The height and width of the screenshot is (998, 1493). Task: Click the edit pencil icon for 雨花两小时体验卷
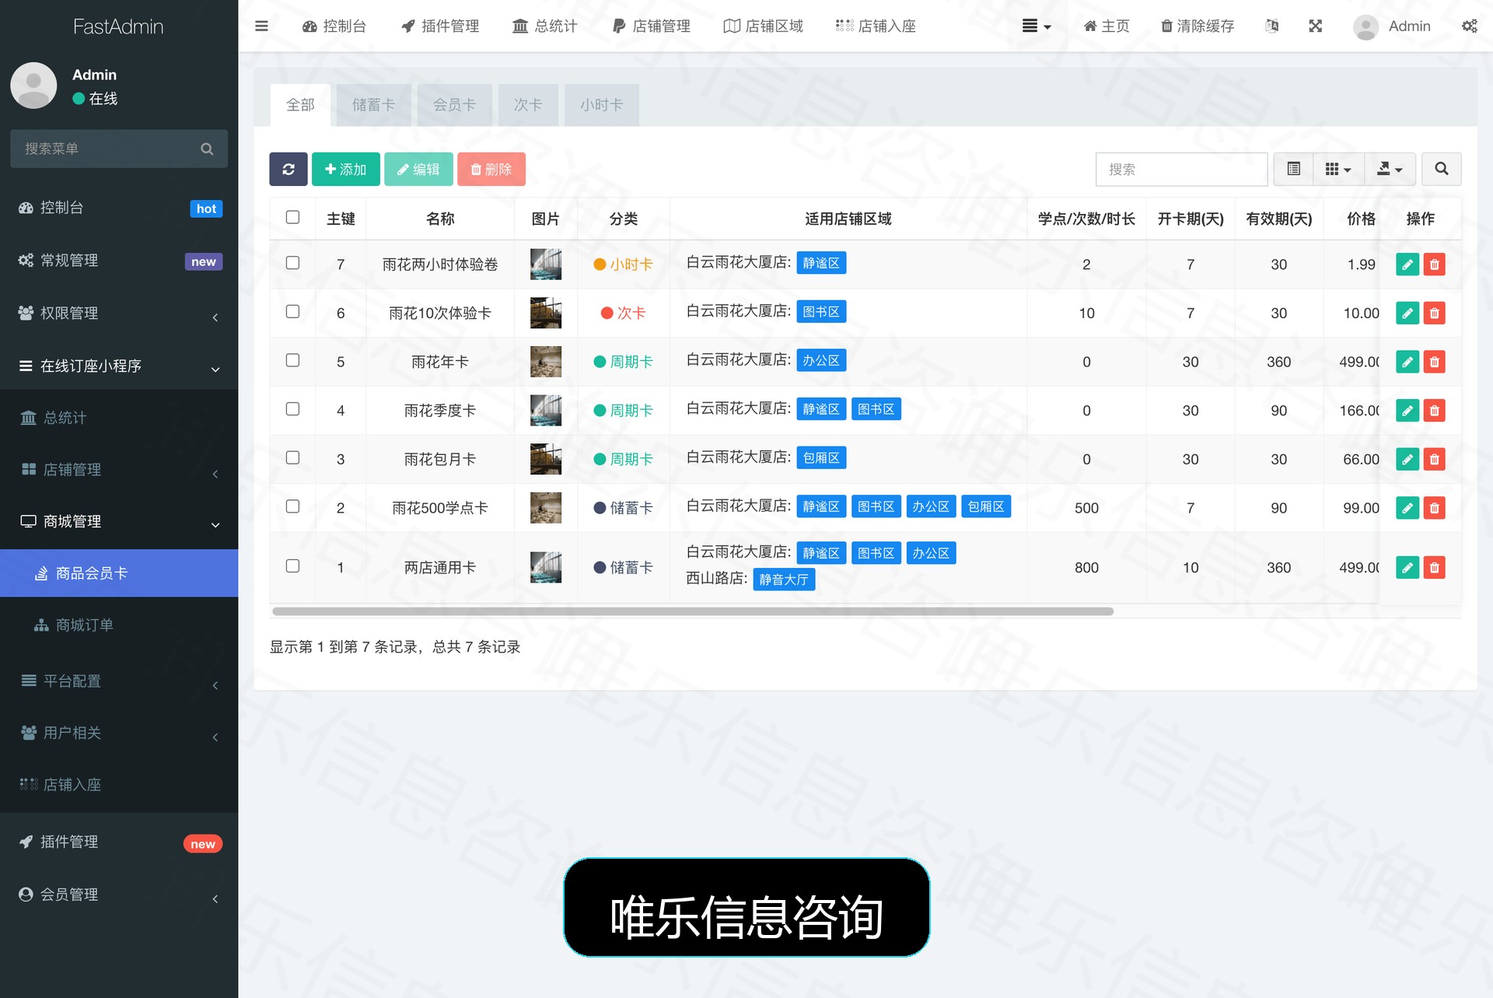[x=1407, y=264]
